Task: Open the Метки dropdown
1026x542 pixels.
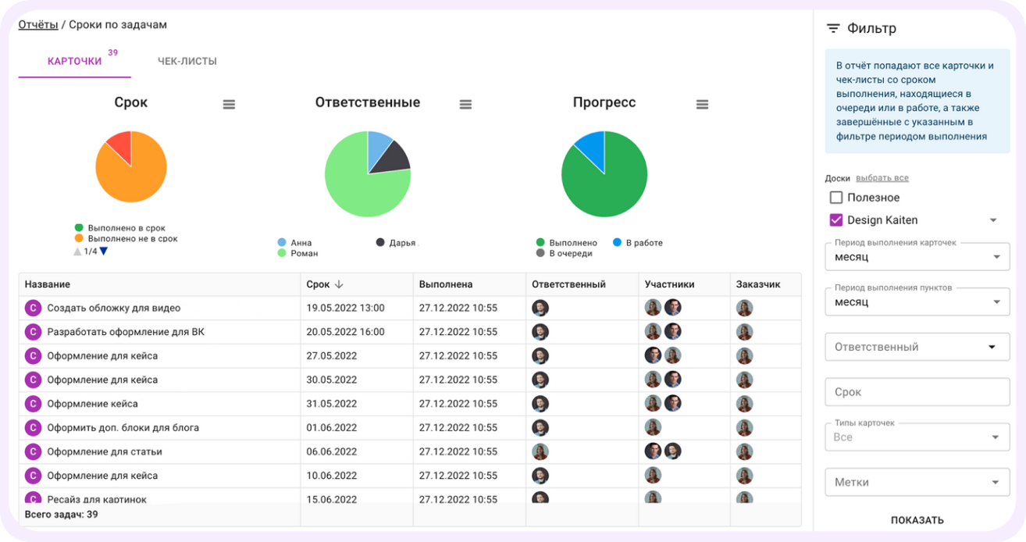Action: tap(917, 482)
